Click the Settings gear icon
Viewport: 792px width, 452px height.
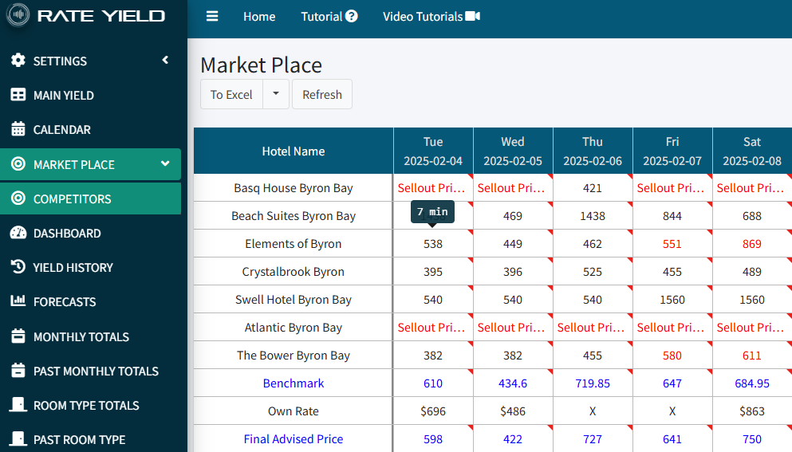18,61
